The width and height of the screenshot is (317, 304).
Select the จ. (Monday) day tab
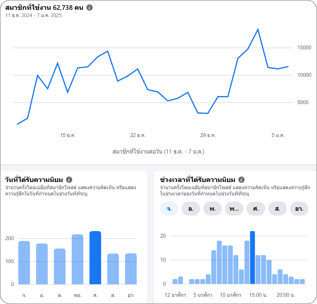[x=169, y=209]
